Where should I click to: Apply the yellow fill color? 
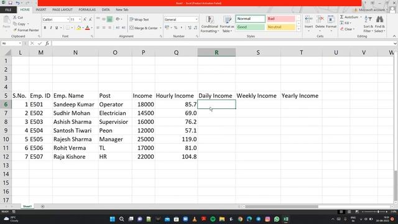79,27
